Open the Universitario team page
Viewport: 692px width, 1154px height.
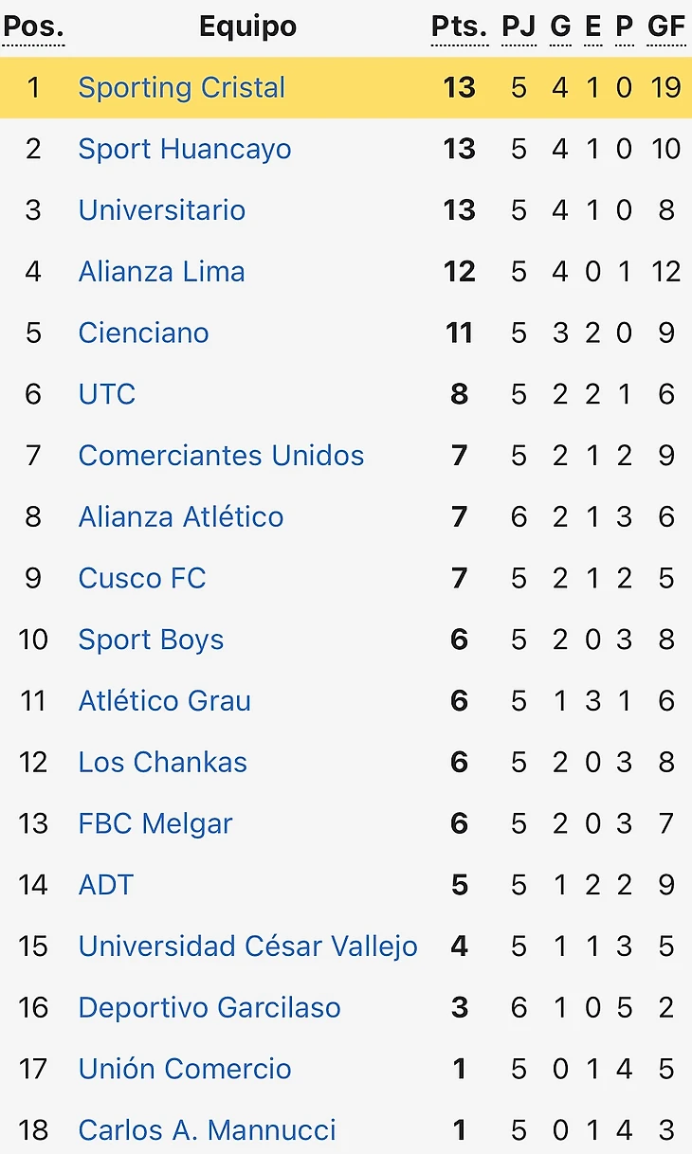162,210
